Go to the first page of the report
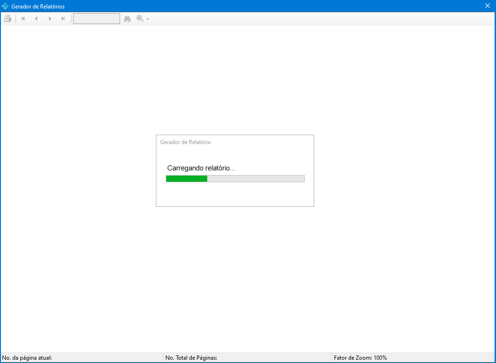Image resolution: width=496 pixels, height=363 pixels. (x=23, y=19)
